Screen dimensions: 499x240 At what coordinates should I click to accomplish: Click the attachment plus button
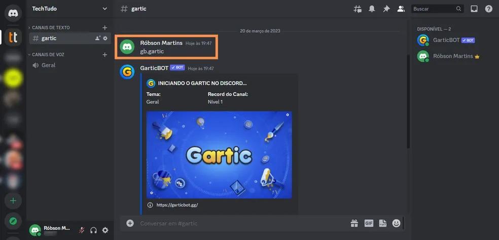130,223
